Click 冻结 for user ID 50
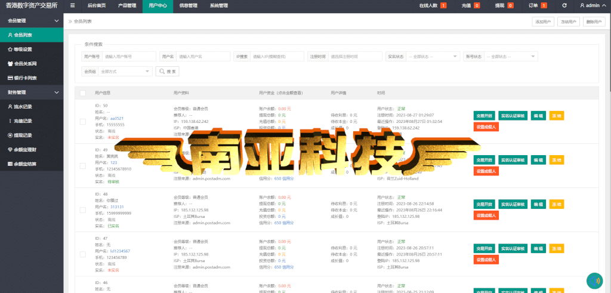Viewport: 611px width, 293px height. coord(557,116)
